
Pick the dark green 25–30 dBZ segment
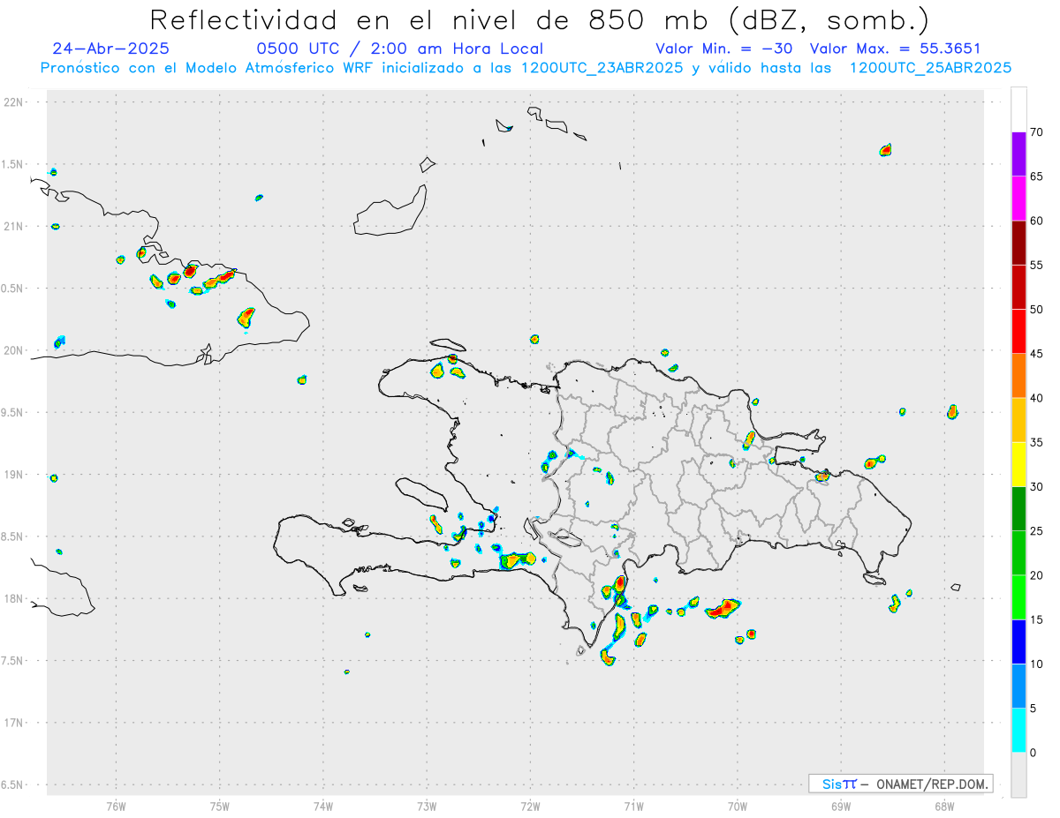point(1018,509)
